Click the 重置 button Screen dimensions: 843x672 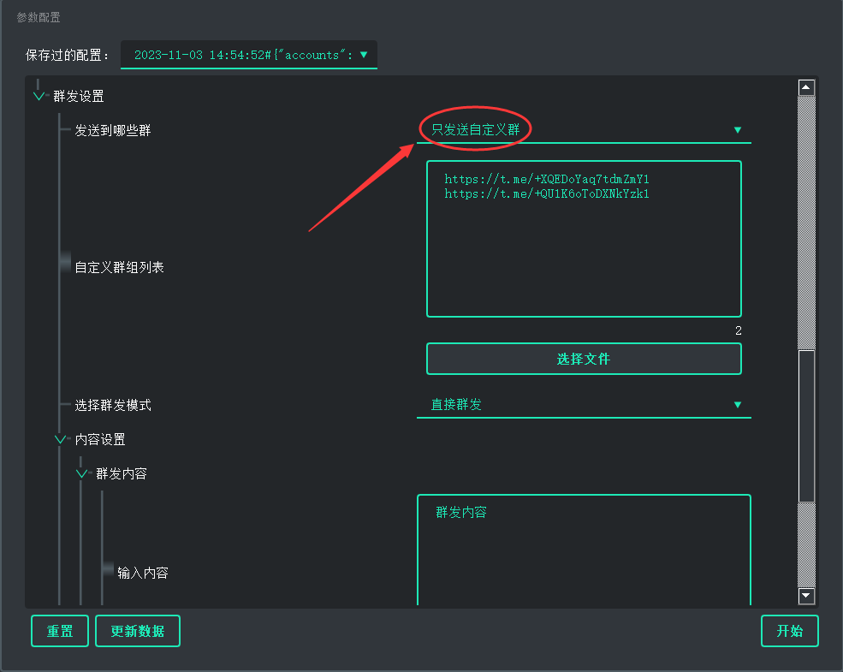coord(60,632)
